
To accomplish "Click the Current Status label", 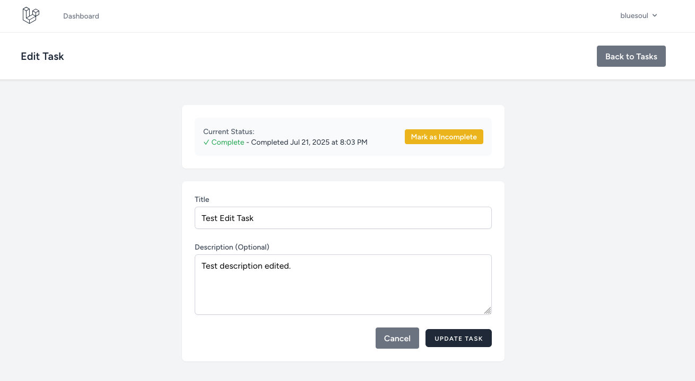I will tap(229, 131).
